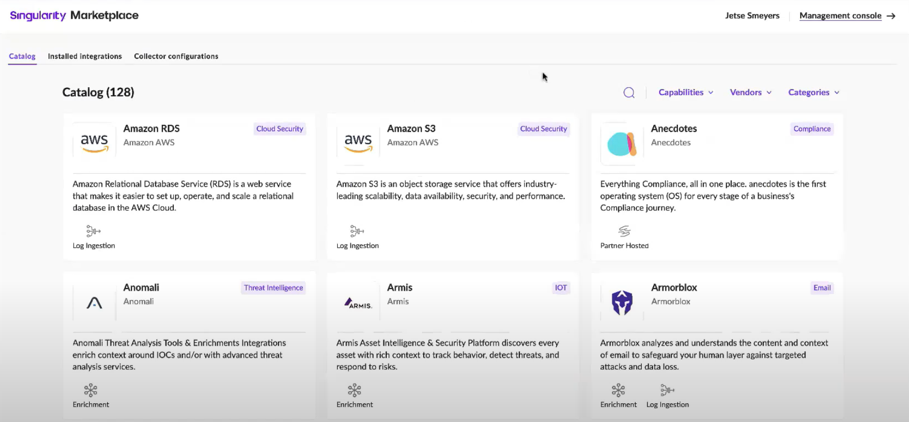This screenshot has width=909, height=422.
Task: Click the Amazon RDS aws logo
Action: point(95,142)
